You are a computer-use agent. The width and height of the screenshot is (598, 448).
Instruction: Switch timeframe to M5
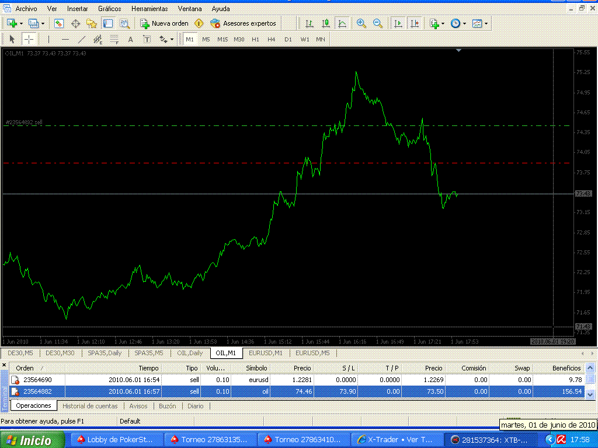click(x=206, y=39)
